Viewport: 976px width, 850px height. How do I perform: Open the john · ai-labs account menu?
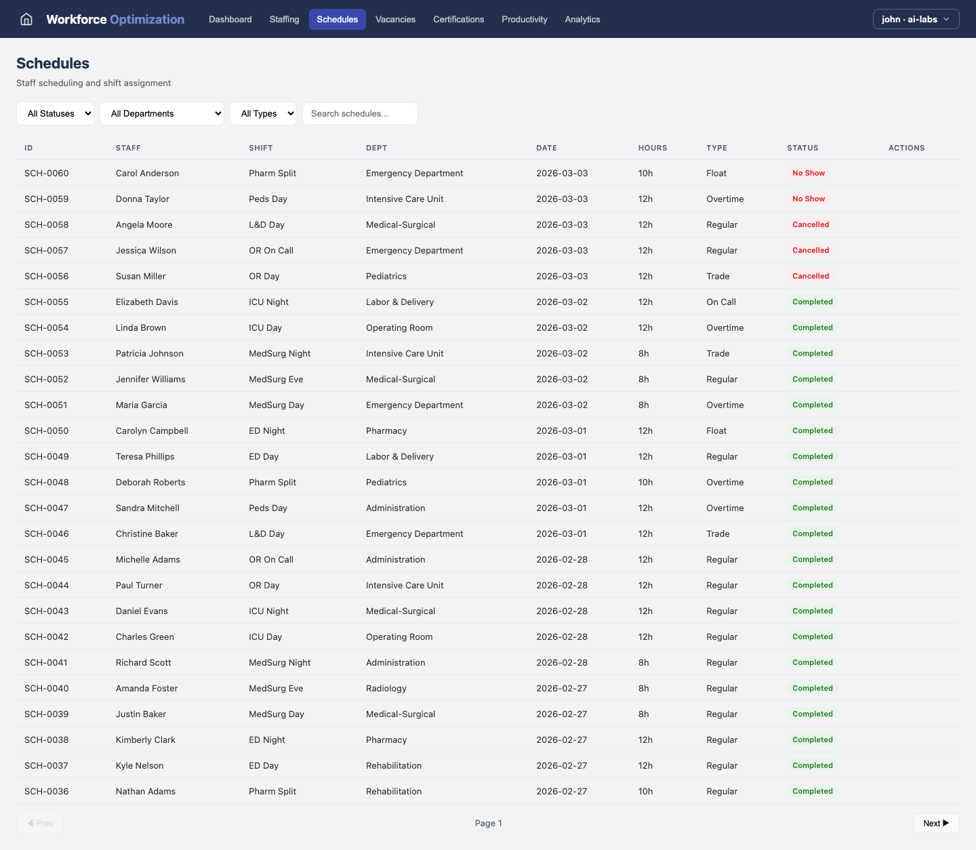pyautogui.click(x=916, y=19)
